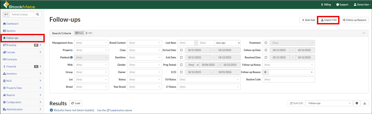This screenshot has width=372, height=114.
Task: Open Billing from the top bar
Action: 325,5
